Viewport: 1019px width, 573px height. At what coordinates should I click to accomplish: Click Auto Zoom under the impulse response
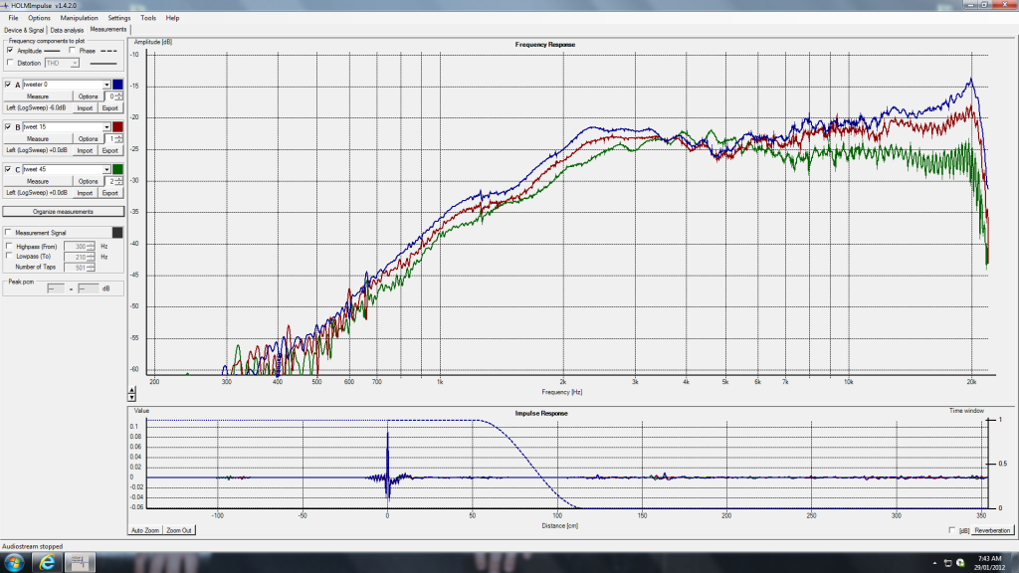145,530
